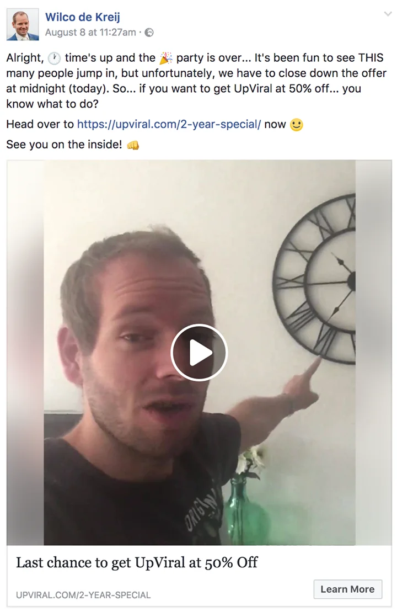Click the fist bump emoji
Image resolution: width=397 pixels, height=612 pixels.
tap(133, 145)
